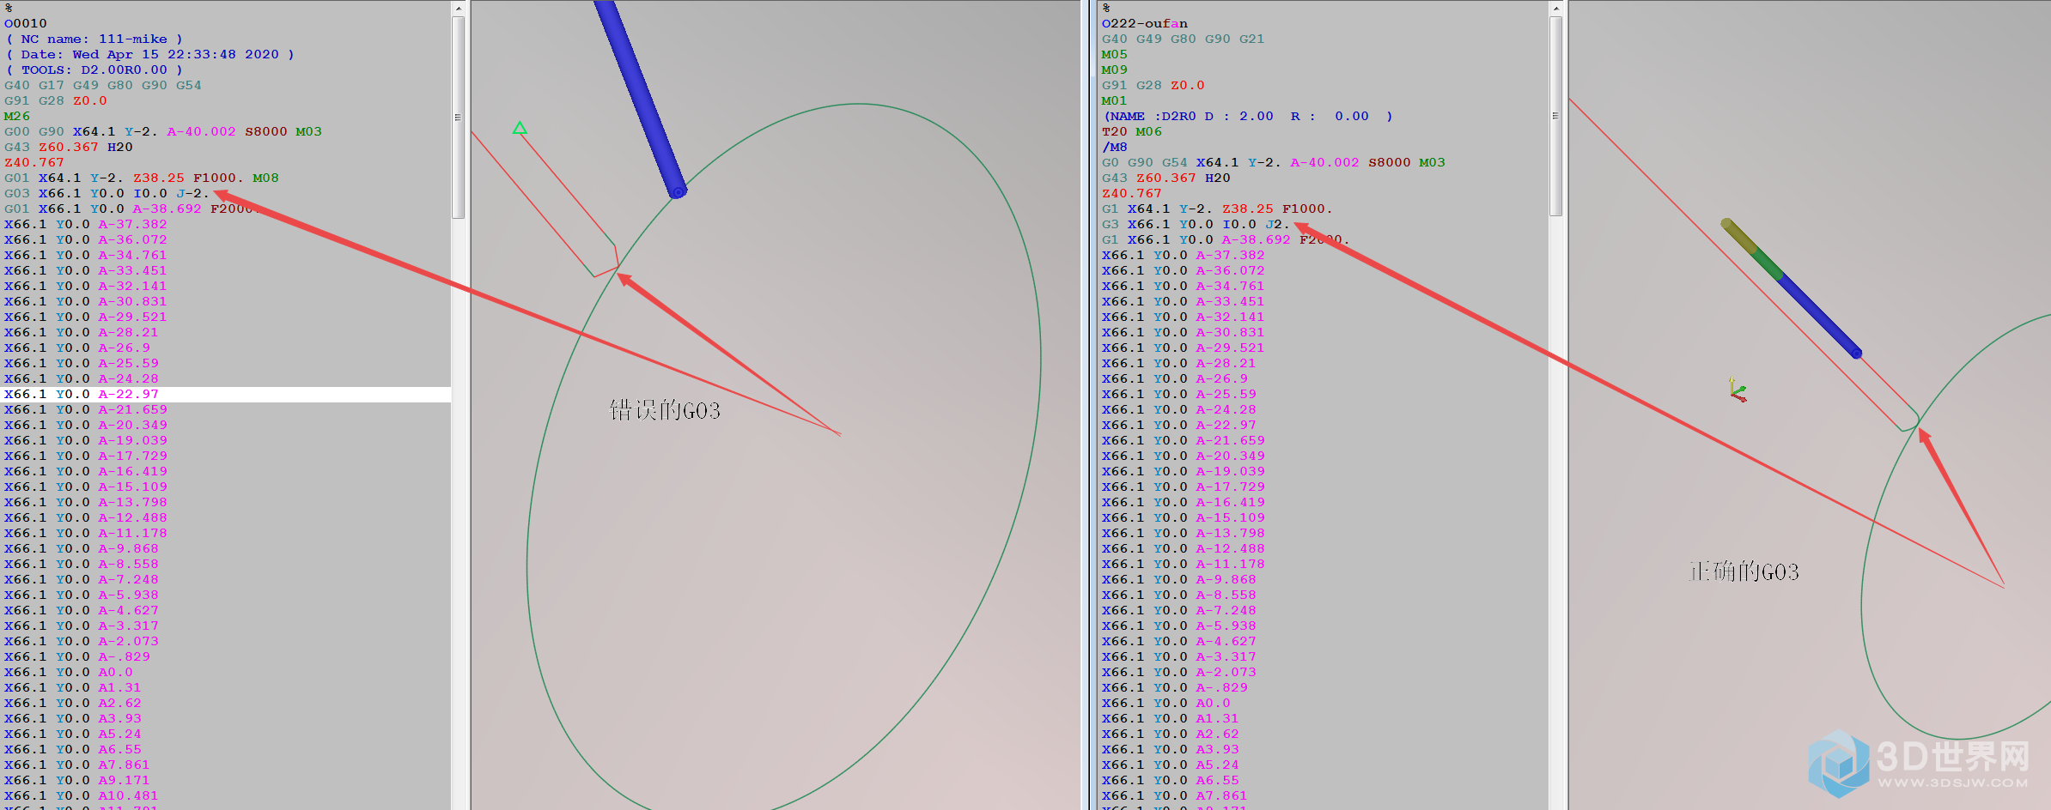
Task: Select line 'M01' in right panel
Action: 1115,100
